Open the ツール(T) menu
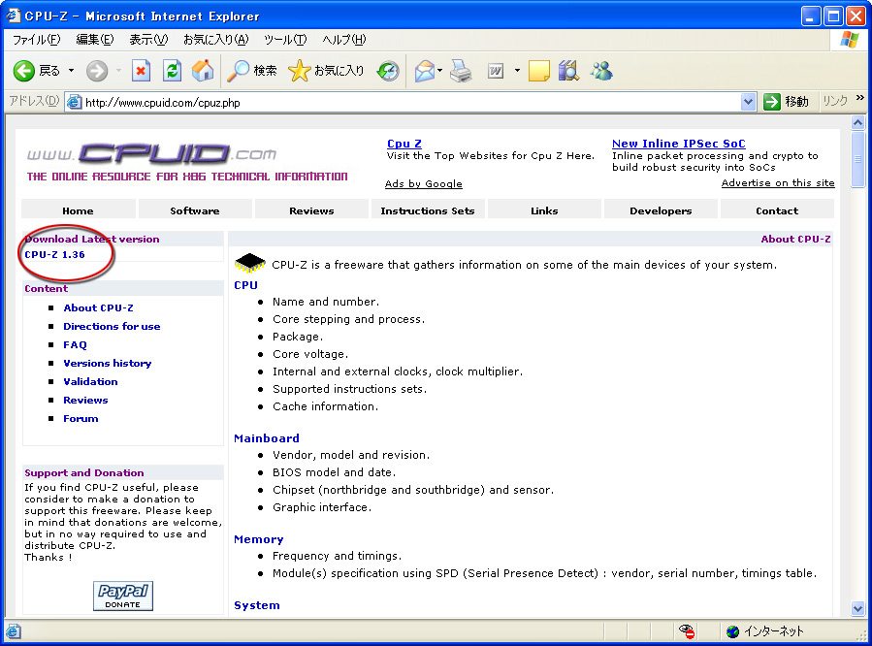This screenshot has width=872, height=646. pyautogui.click(x=285, y=40)
